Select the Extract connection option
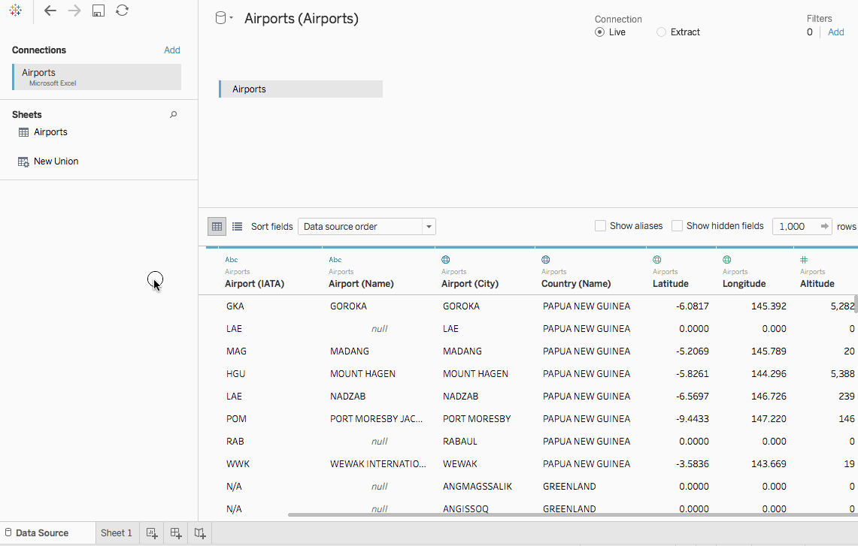Screen dimensions: 858x546 pos(678,32)
